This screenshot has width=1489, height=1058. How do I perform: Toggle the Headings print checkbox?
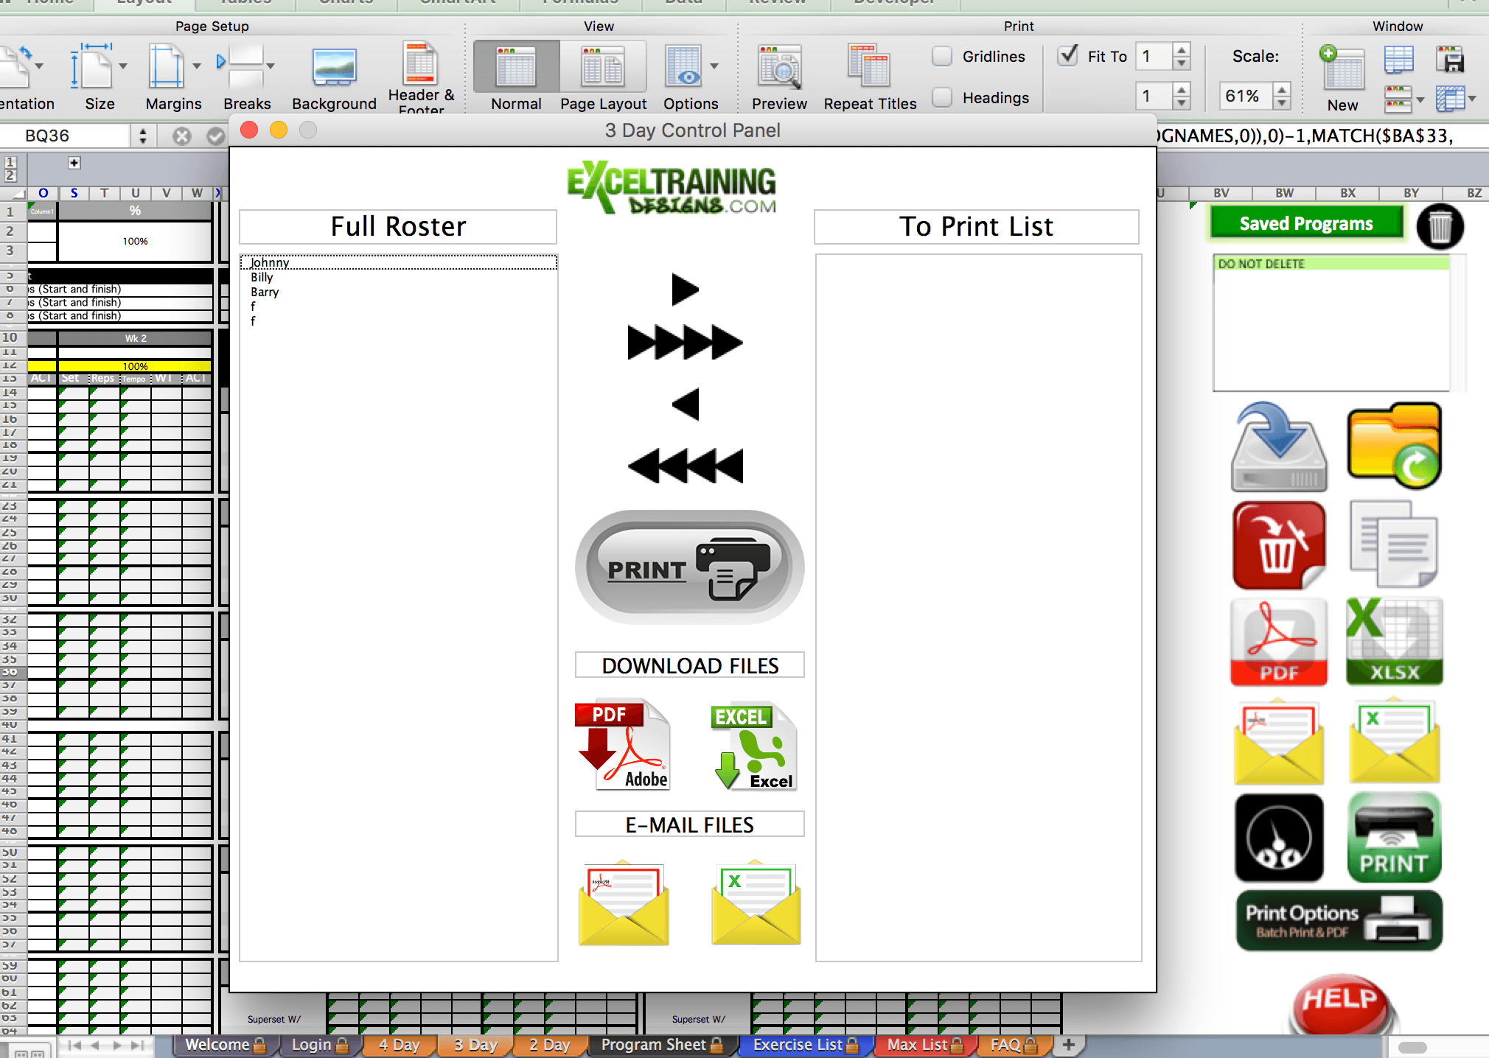942,97
